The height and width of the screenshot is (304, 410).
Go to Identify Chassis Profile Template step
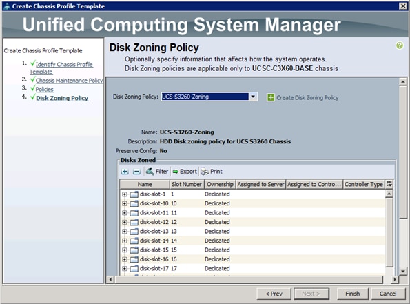pos(61,68)
